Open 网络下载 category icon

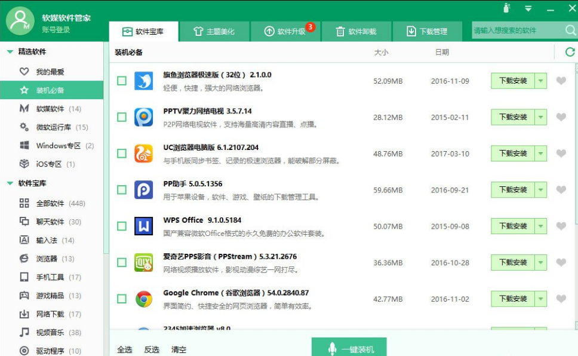[x=24, y=314]
